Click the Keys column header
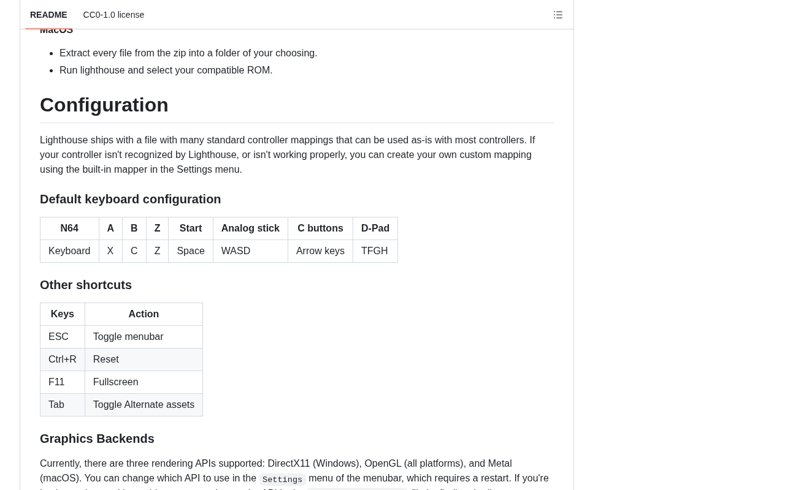This screenshot has width=785, height=490. click(x=63, y=314)
